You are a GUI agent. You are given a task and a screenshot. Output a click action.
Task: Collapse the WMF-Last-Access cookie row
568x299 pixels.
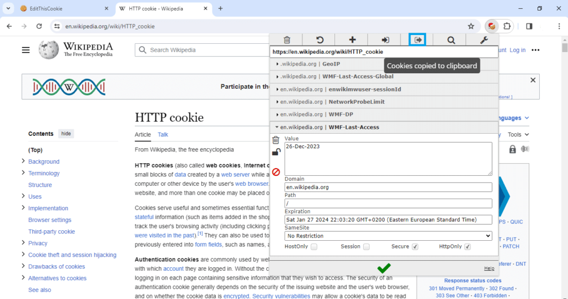(x=384, y=127)
